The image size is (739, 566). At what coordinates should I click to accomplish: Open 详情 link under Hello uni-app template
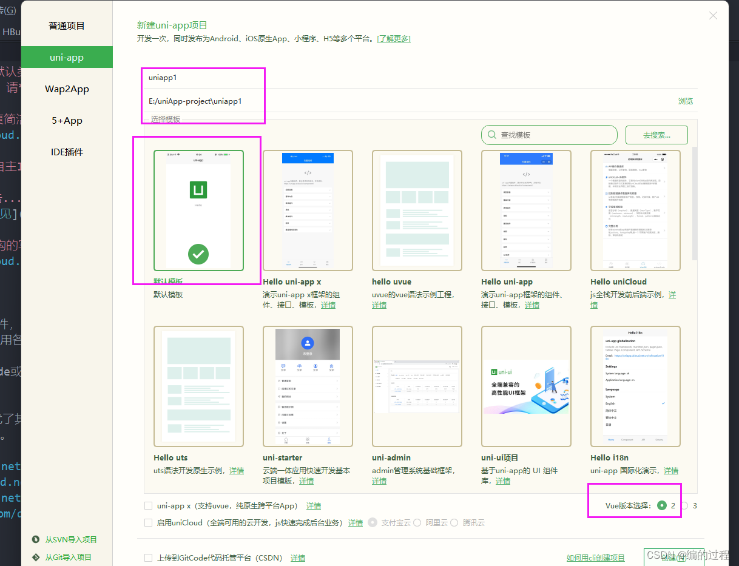click(532, 305)
